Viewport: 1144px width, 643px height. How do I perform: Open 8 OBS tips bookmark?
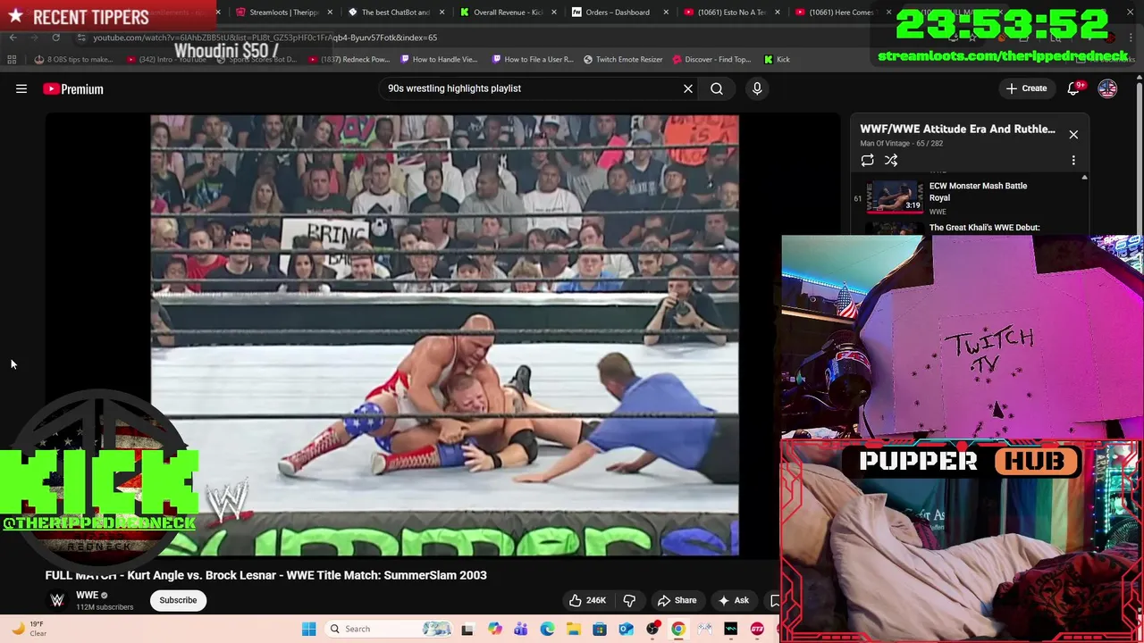tap(73, 59)
